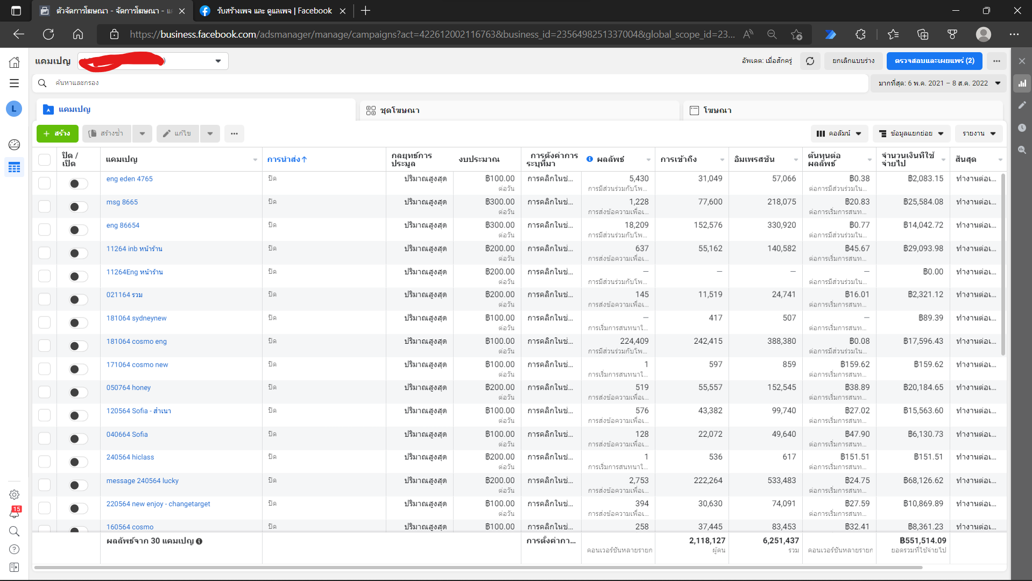The image size is (1032, 581).
Task: Open notifications bell with 15 badge
Action: 15,512
